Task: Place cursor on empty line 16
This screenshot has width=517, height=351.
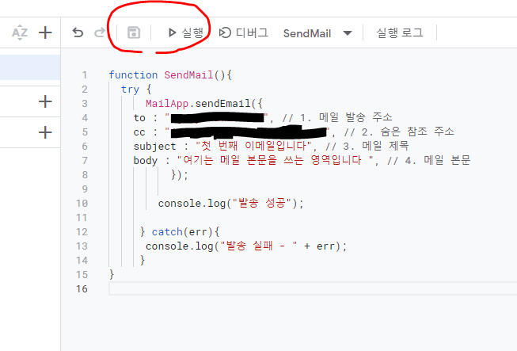Action: [313, 288]
